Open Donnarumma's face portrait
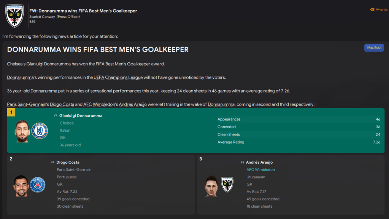Viewport: 389px width, 219px height. click(x=22, y=131)
